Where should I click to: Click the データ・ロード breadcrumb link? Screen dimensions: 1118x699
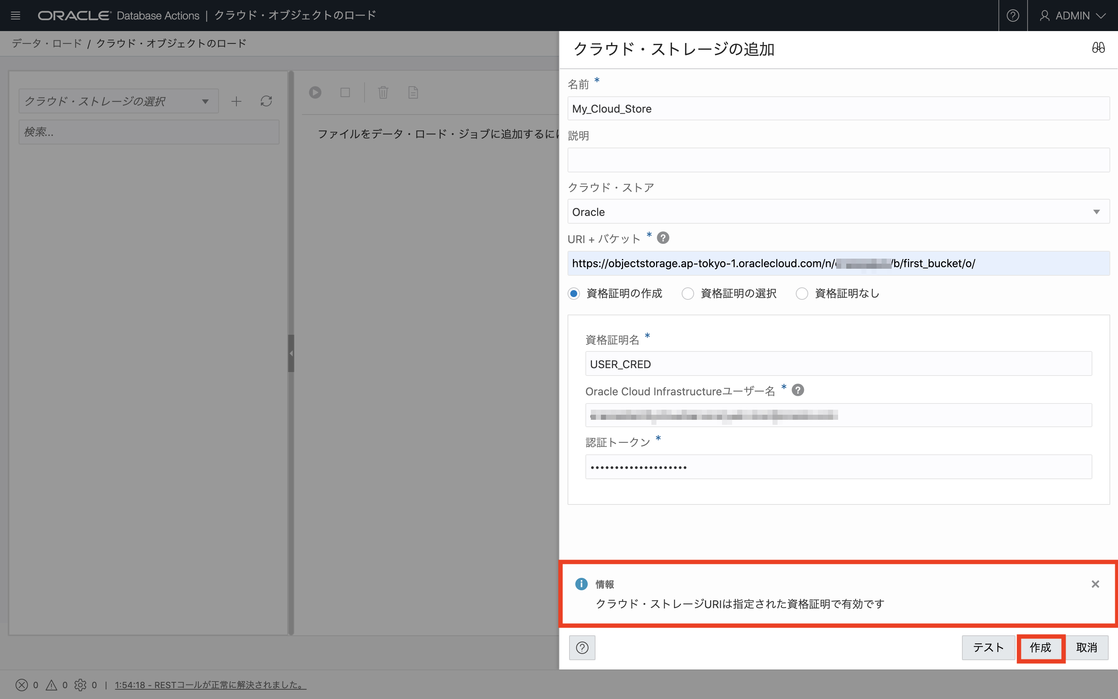pos(47,43)
